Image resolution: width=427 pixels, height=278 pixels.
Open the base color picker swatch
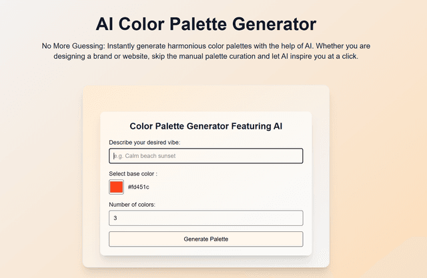click(116, 187)
